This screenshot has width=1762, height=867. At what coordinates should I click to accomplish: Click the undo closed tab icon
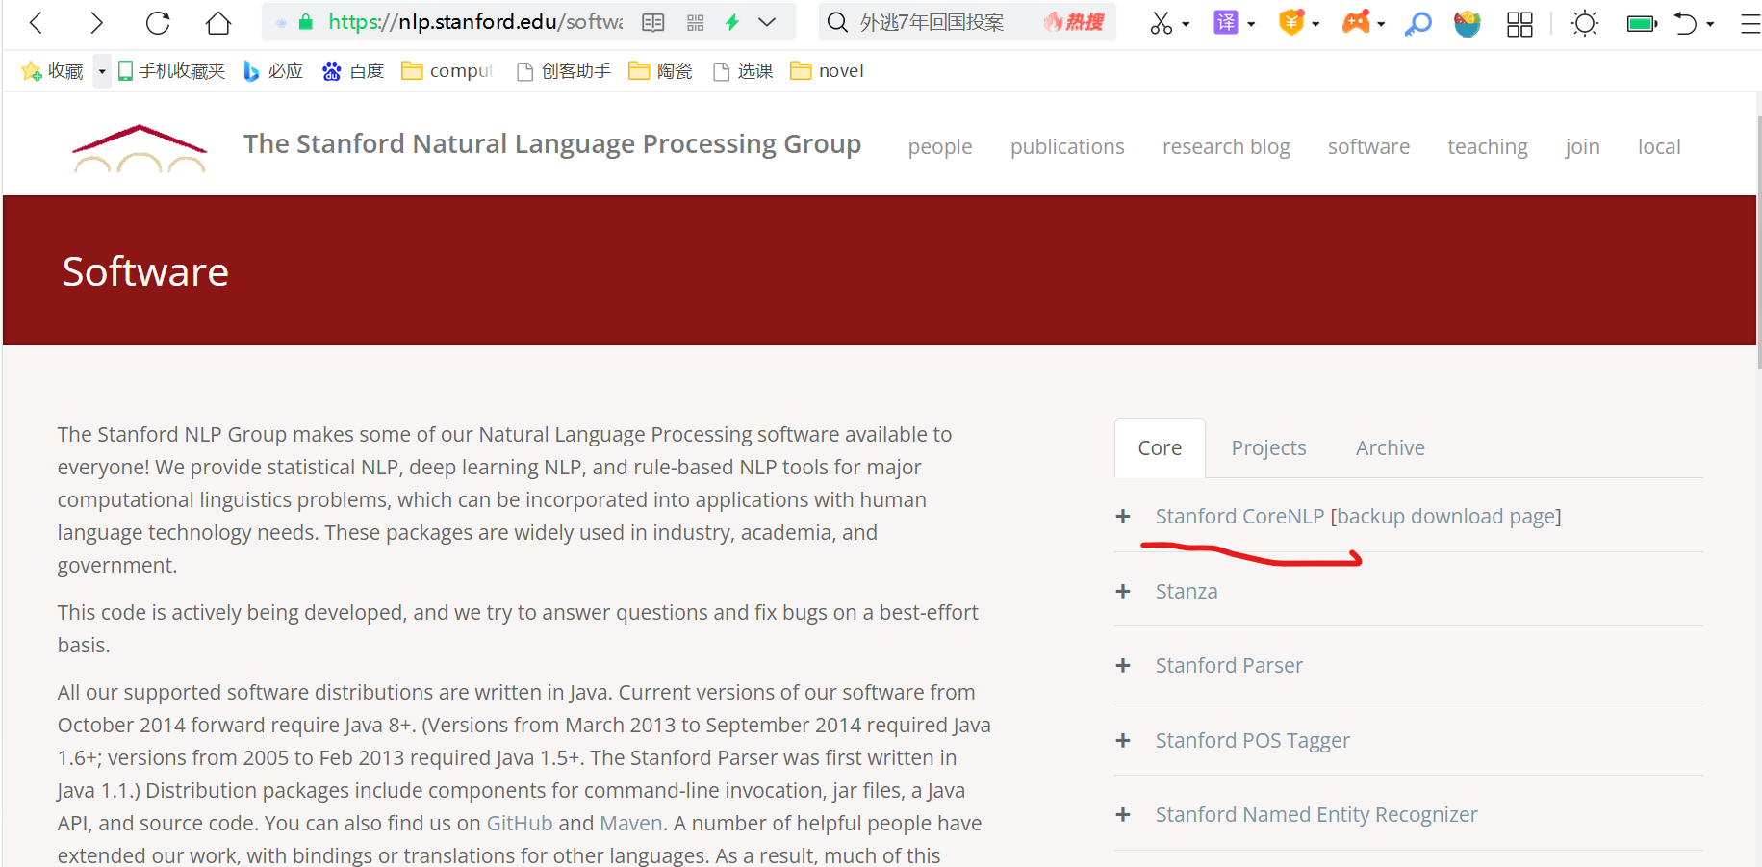(1685, 23)
